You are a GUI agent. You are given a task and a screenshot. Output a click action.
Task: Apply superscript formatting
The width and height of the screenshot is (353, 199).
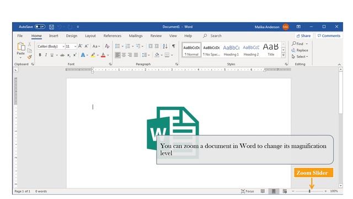tap(75, 55)
